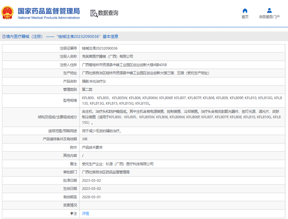Click the 生效日期 value 2023-03-02

tap(92, 189)
